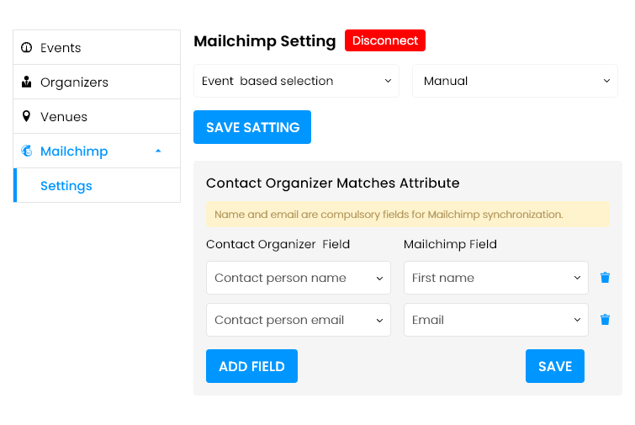
Task: Select Venues in the sidebar
Action: tap(97, 117)
